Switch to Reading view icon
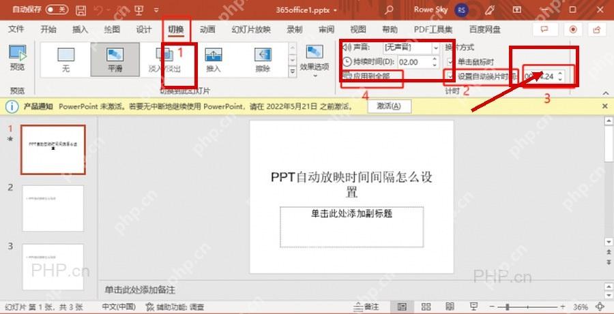 click(x=450, y=307)
